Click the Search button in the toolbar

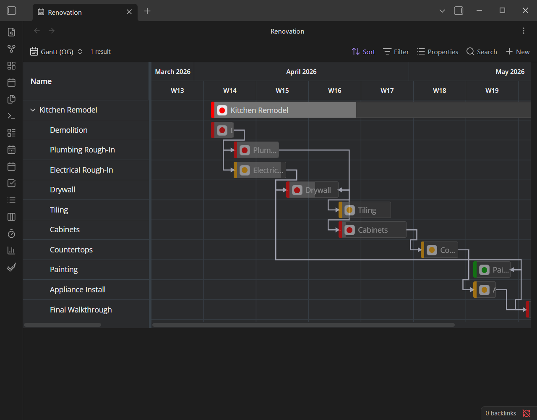pos(482,52)
